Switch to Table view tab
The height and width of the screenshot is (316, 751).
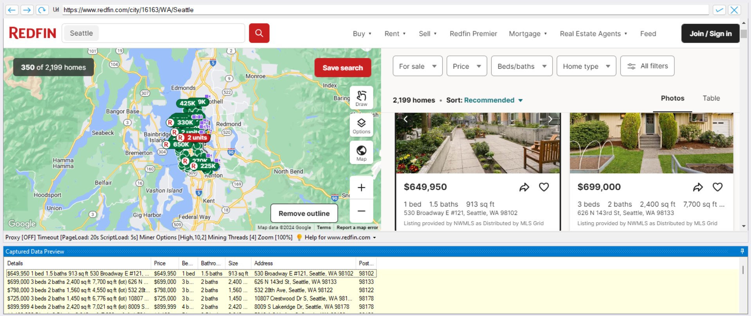(711, 98)
